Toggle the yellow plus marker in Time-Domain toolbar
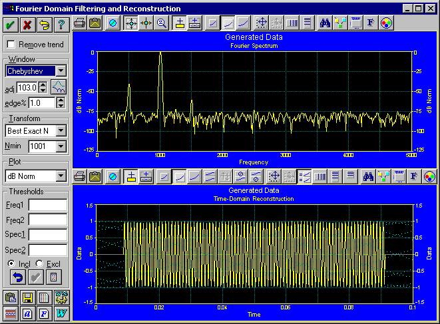Screen dimensions: 440x324 (x=130, y=177)
